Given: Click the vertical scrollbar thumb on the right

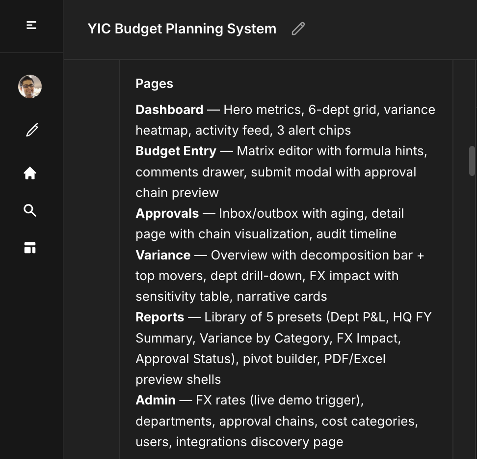Looking at the screenshot, I should 472,160.
